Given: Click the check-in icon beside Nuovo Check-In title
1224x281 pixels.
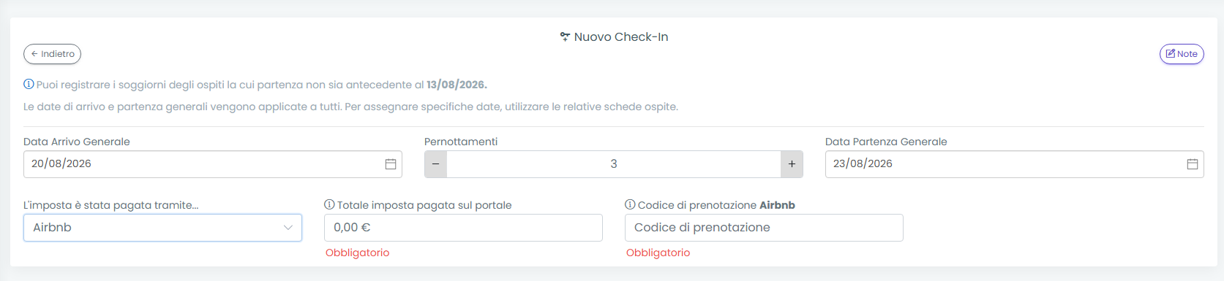Looking at the screenshot, I should pos(565,36).
